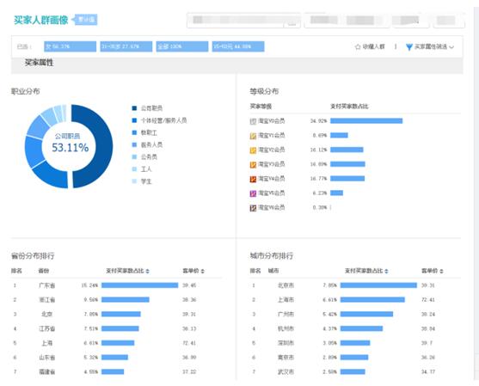Viewport: 479px width, 386px height.
Task: Sort city table by 客单价 column
Action: pos(433,271)
